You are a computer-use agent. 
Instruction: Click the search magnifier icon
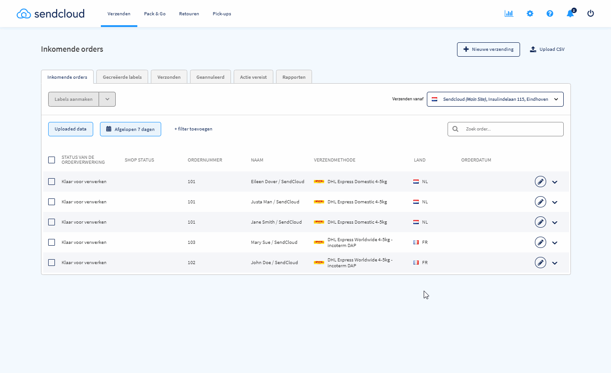click(455, 129)
